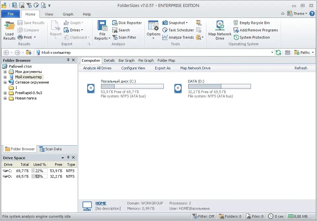Open the Search tool
Viewport: 317px width, 221px height.
pos(121,30)
